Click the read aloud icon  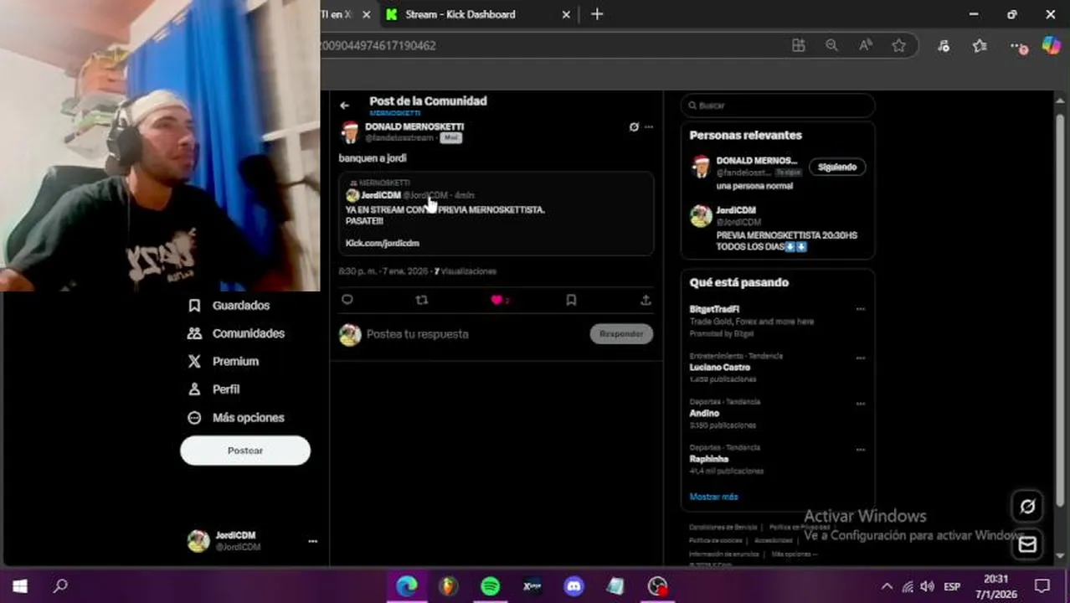tap(865, 45)
